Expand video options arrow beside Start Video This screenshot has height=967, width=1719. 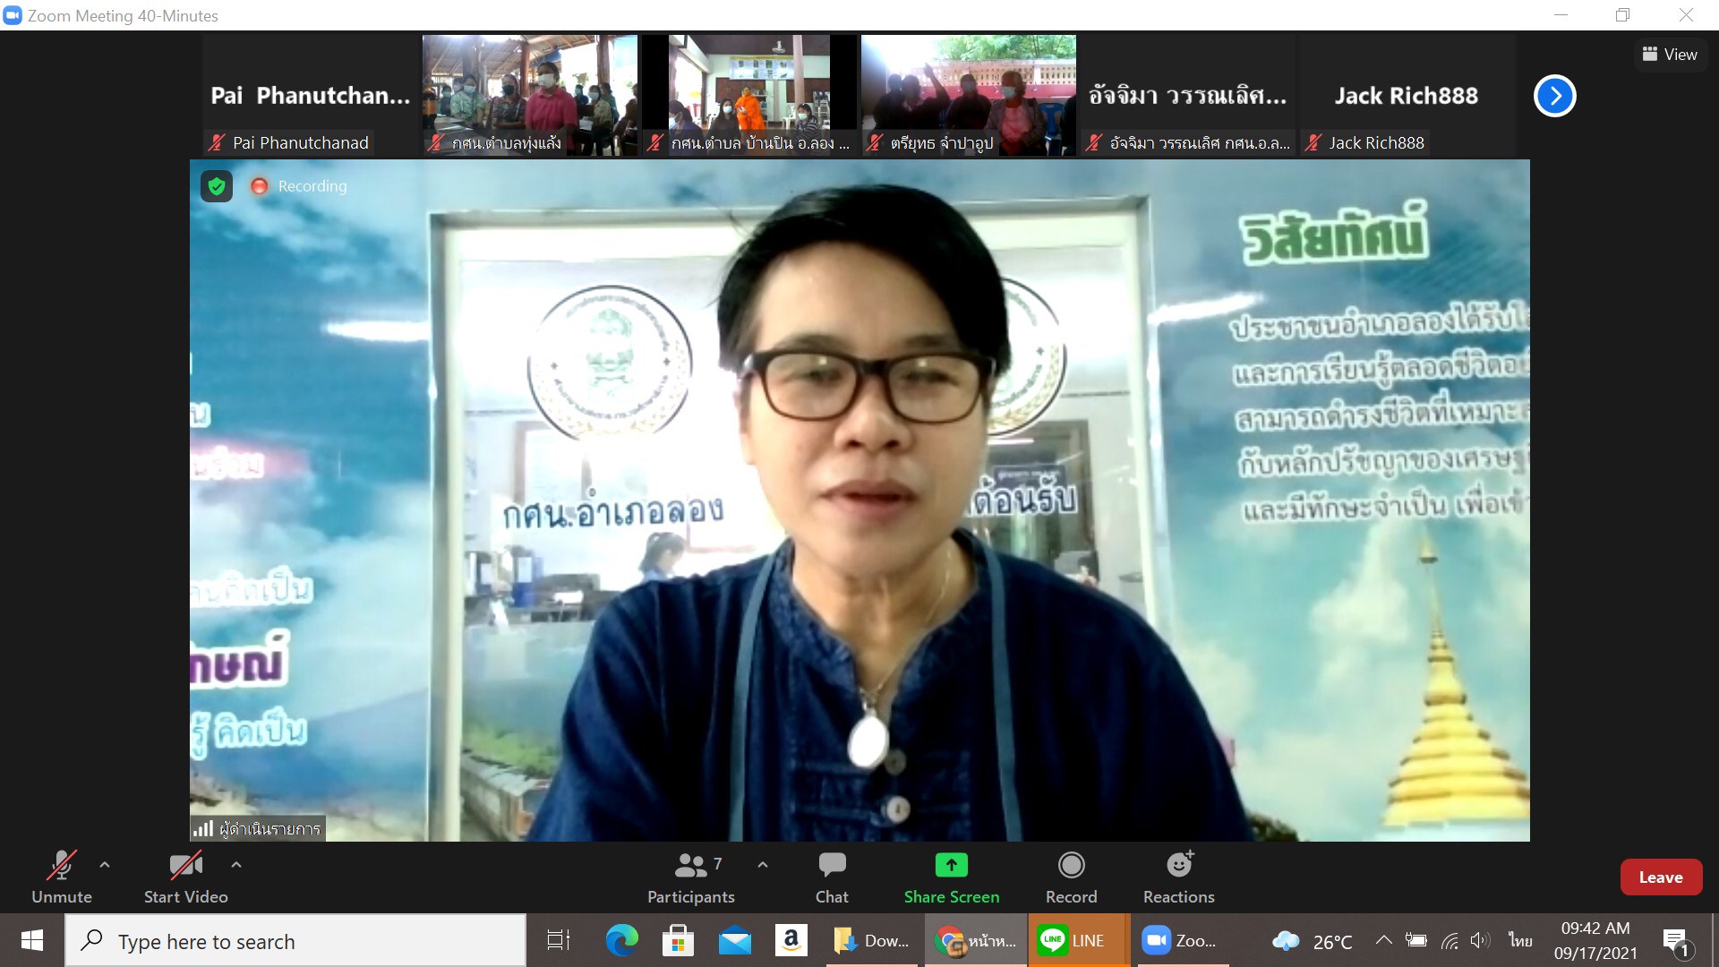[x=236, y=865]
